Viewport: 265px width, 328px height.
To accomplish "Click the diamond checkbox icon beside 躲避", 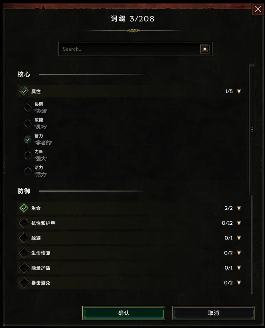I will pos(24,238).
